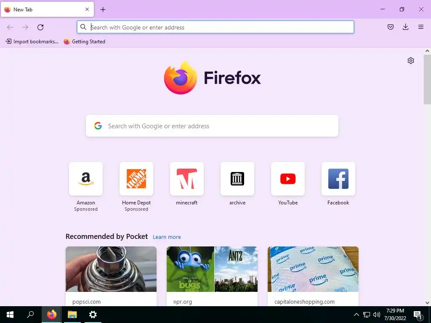
Task: Close the New Tab tab
Action: coord(87,9)
